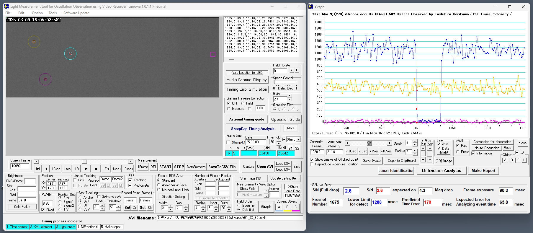
Task: Click left arrow of Field Rotate
Action: point(292,71)
